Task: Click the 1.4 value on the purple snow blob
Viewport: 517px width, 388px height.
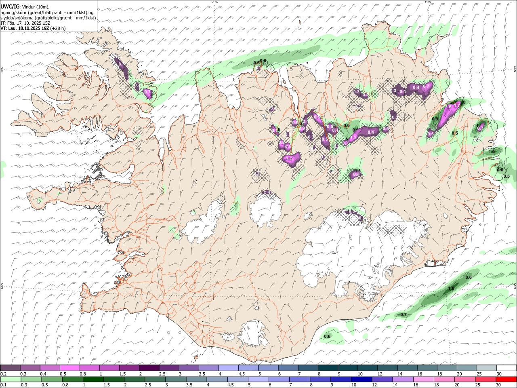Action: click(289, 159)
